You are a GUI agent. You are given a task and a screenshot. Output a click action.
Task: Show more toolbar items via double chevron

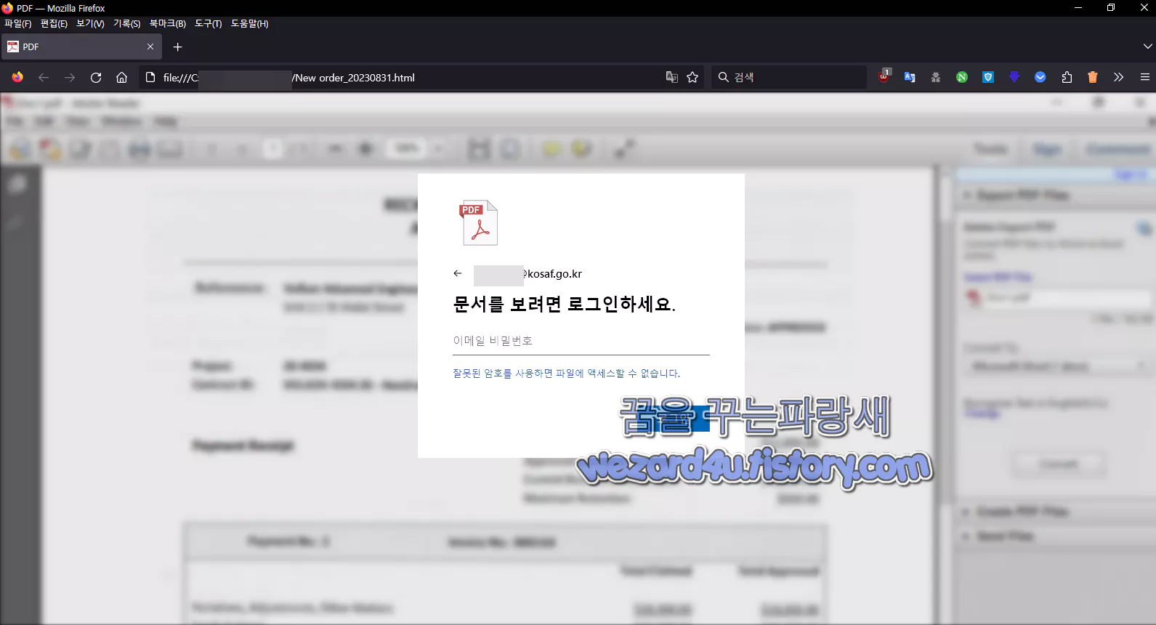tap(1118, 77)
